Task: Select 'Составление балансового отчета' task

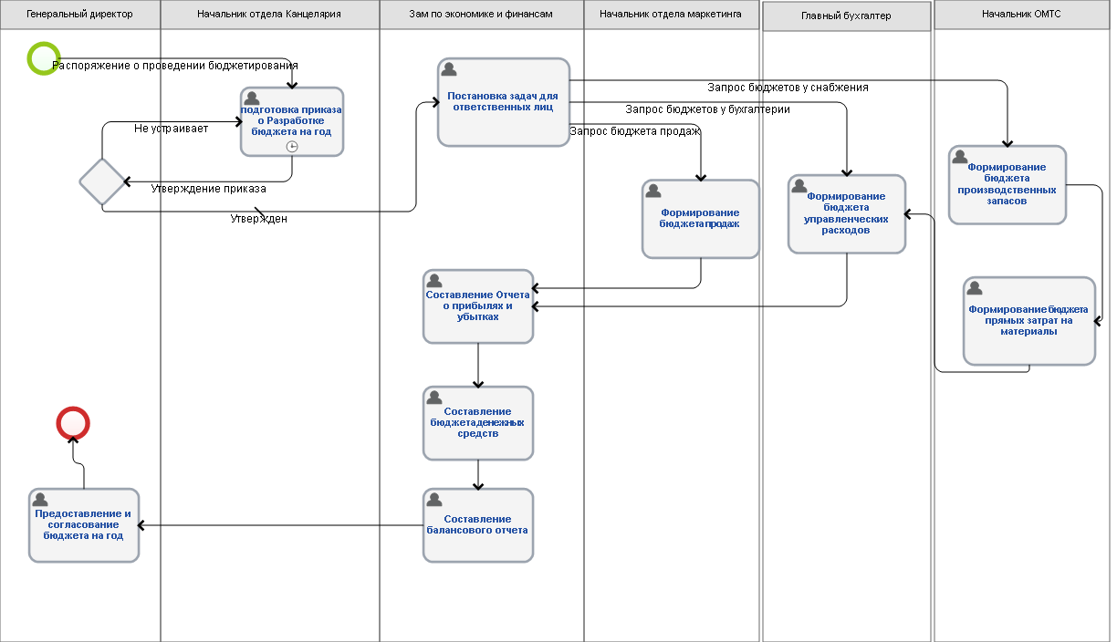Action: click(478, 525)
